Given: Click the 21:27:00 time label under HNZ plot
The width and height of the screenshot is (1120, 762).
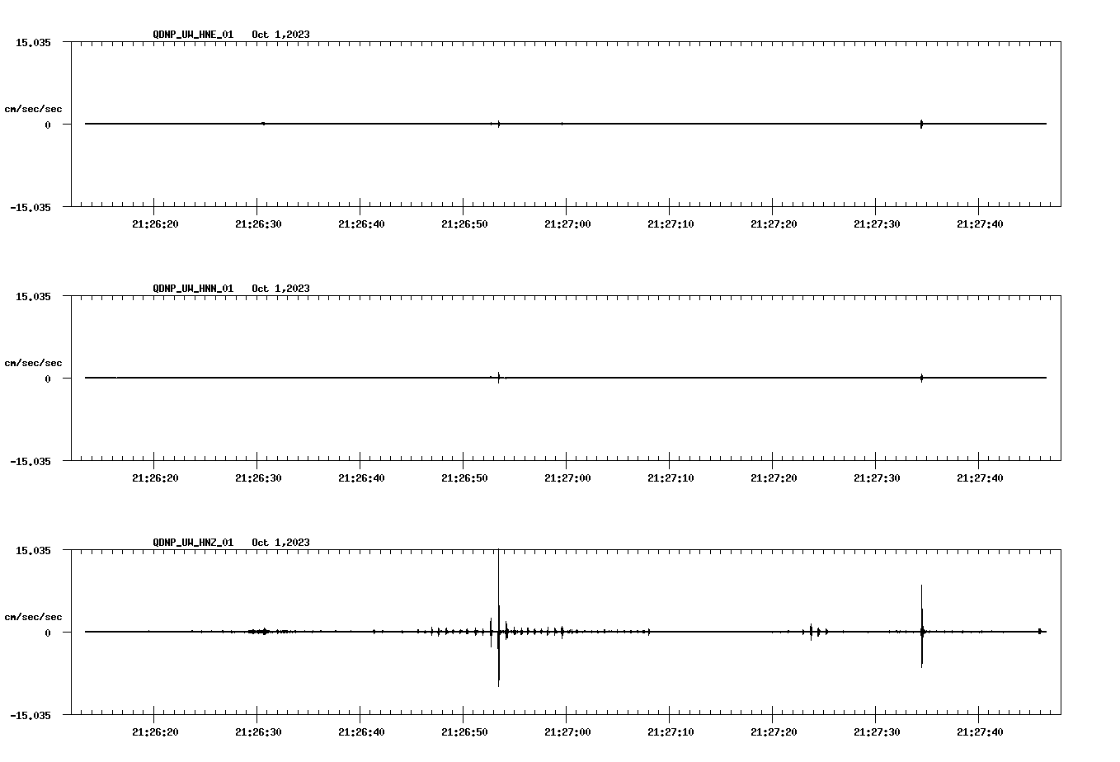Looking at the screenshot, I should point(567,732).
